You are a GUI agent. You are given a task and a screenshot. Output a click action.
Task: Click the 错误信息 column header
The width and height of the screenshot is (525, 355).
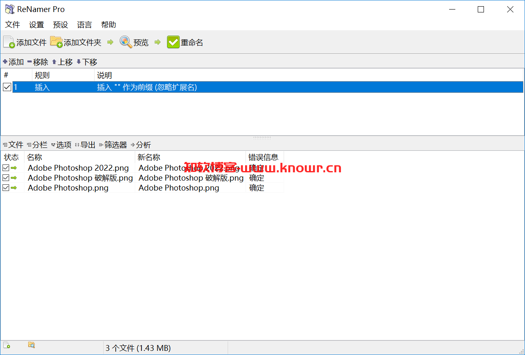click(x=265, y=157)
